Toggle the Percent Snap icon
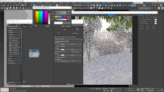The image size is (164, 92). click(66, 5)
